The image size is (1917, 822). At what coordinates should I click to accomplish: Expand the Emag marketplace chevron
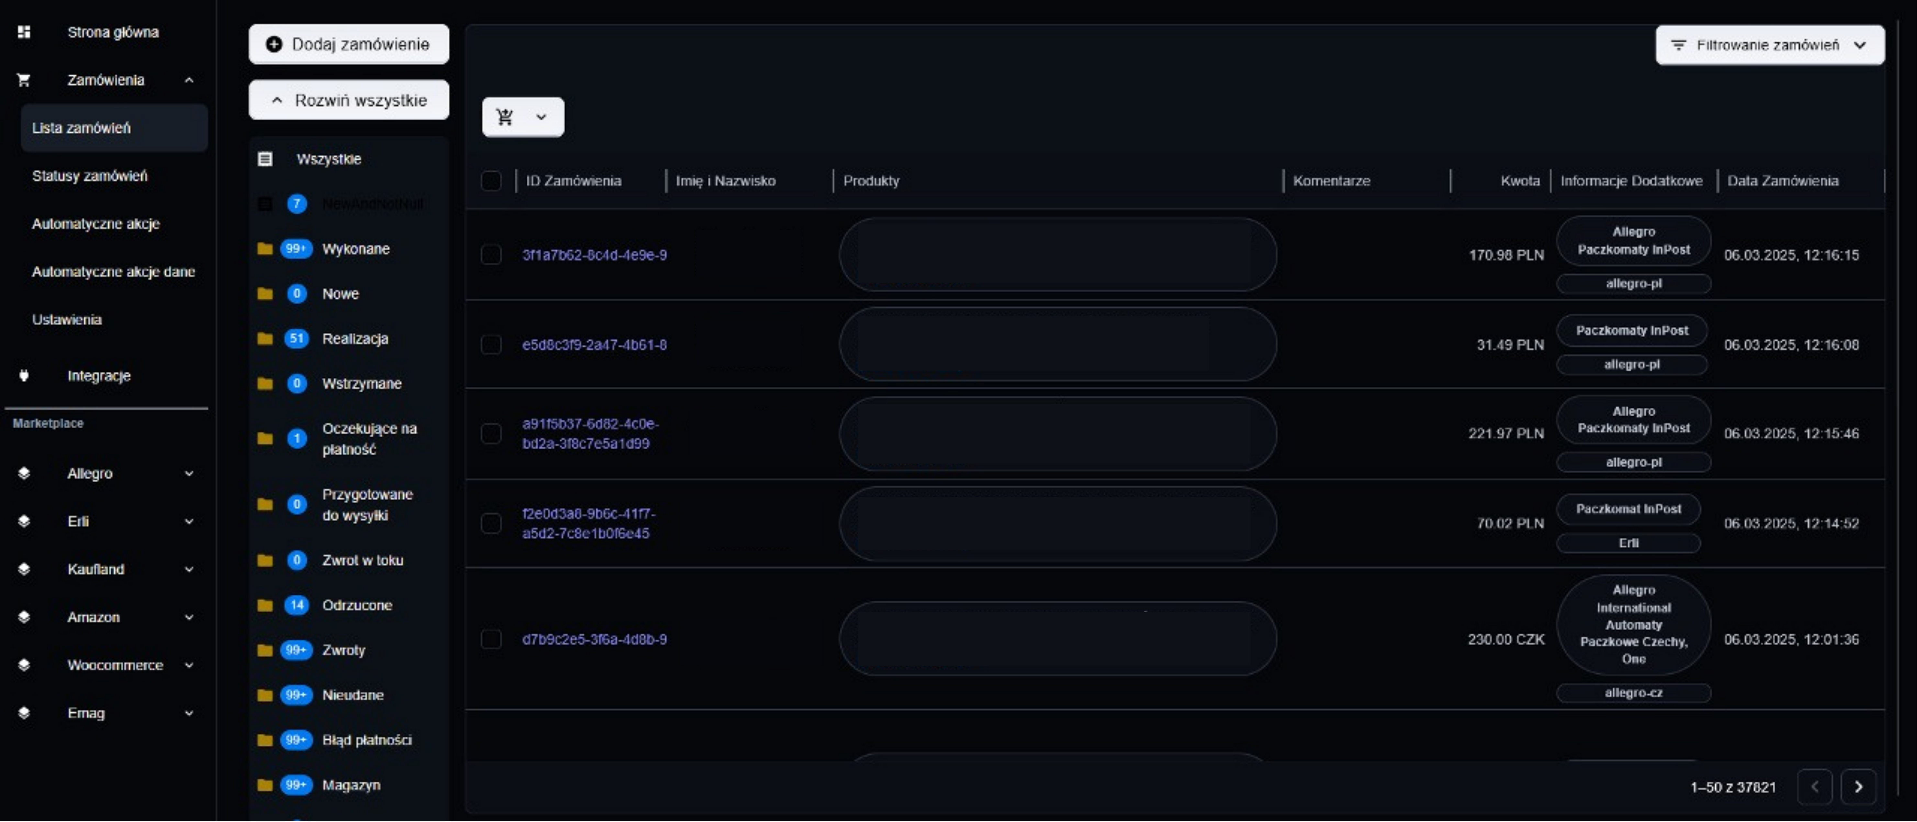(x=189, y=713)
